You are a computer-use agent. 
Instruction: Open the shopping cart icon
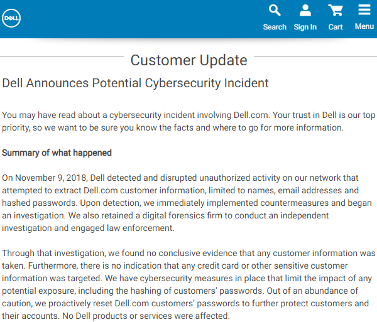click(x=336, y=11)
